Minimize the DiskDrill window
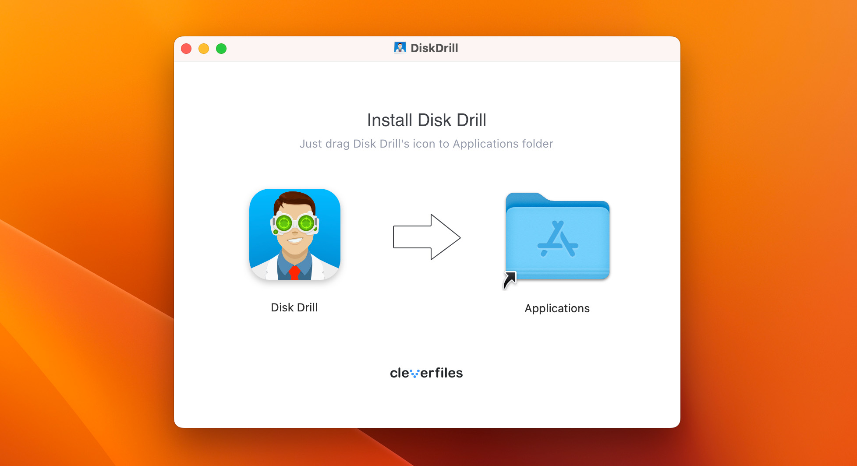Screen dimensions: 857x466 pyautogui.click(x=204, y=49)
